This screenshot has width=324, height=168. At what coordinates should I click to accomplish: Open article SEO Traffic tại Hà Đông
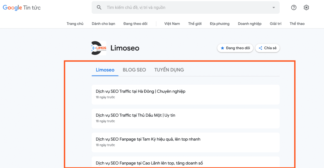coord(185,94)
